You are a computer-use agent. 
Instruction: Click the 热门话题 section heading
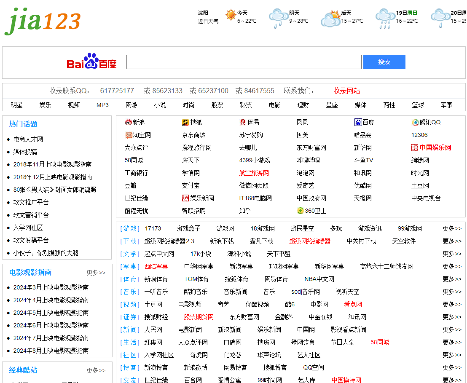[23, 124]
